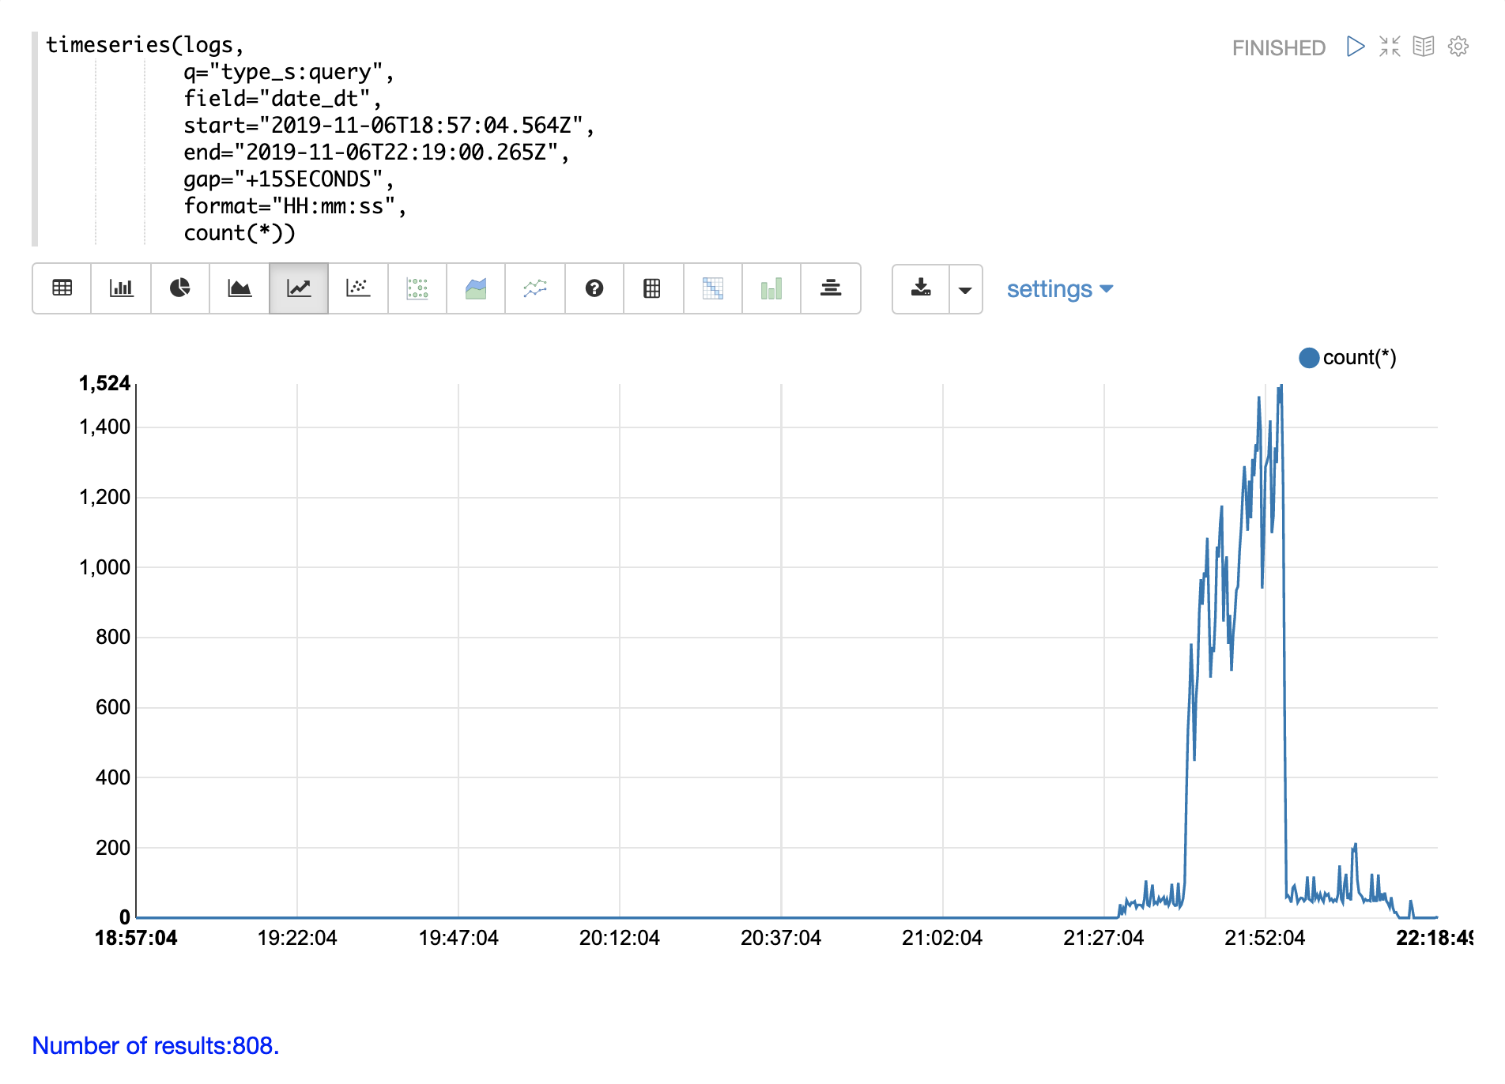1505x1084 pixels.
Task: Expand the settings dropdown
Action: click(x=1059, y=289)
